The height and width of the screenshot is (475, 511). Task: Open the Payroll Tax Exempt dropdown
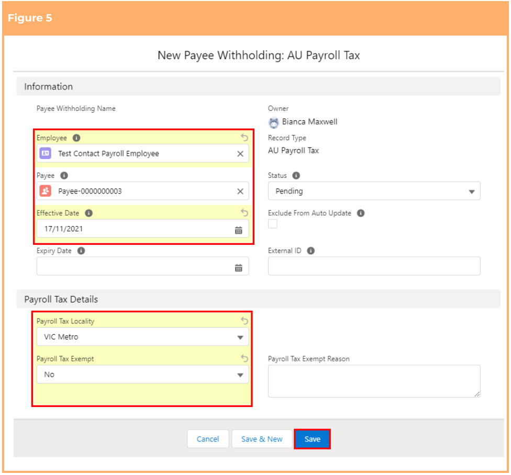pos(143,375)
